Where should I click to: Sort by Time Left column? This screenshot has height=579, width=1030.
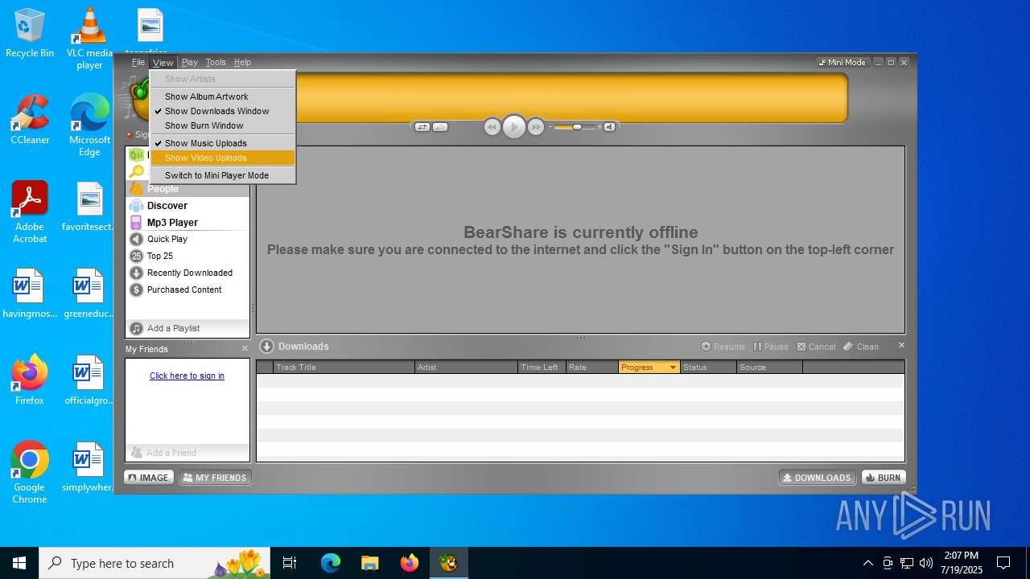tap(542, 368)
